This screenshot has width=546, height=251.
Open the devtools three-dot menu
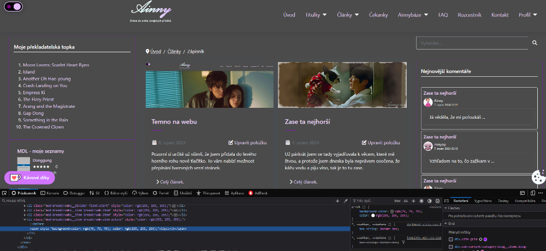pyautogui.click(x=541, y=193)
